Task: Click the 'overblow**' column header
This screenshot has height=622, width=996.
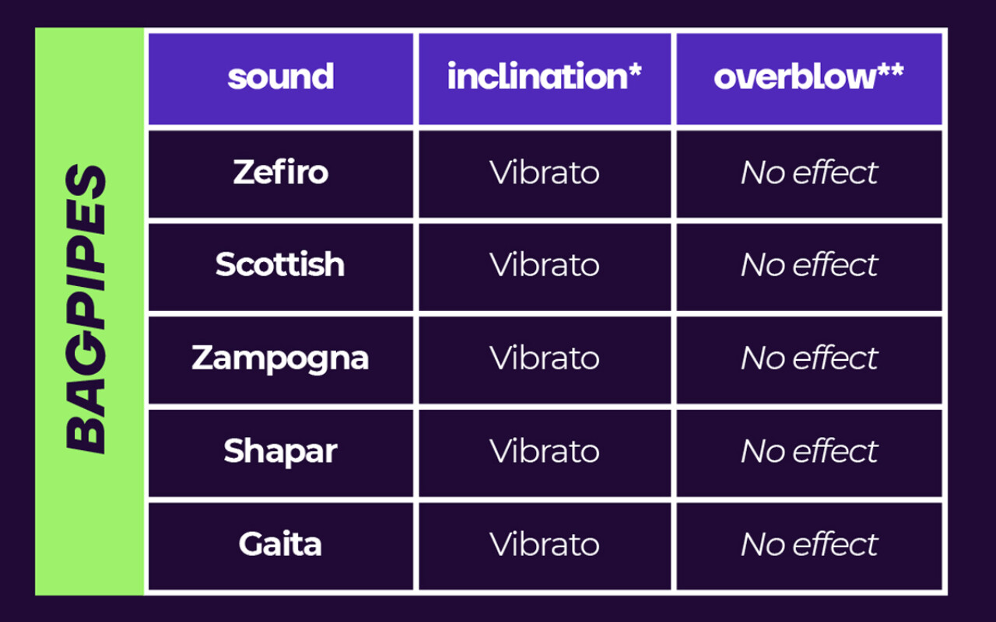Action: 809,78
